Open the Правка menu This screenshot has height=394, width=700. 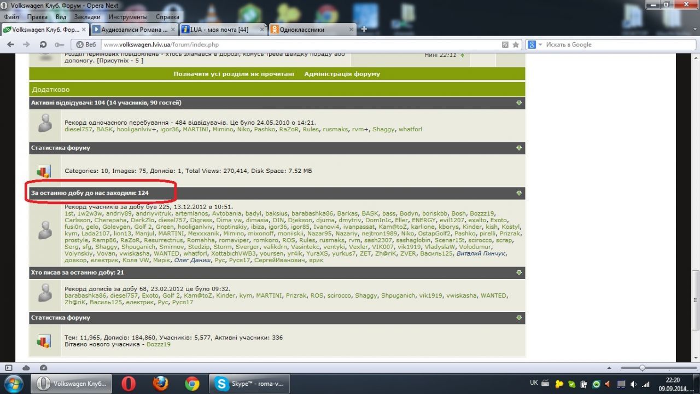click(x=37, y=17)
